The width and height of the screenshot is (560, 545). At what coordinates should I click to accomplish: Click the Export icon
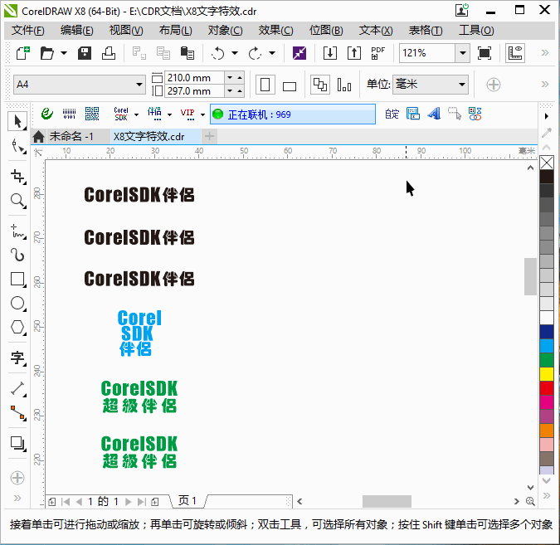point(354,53)
